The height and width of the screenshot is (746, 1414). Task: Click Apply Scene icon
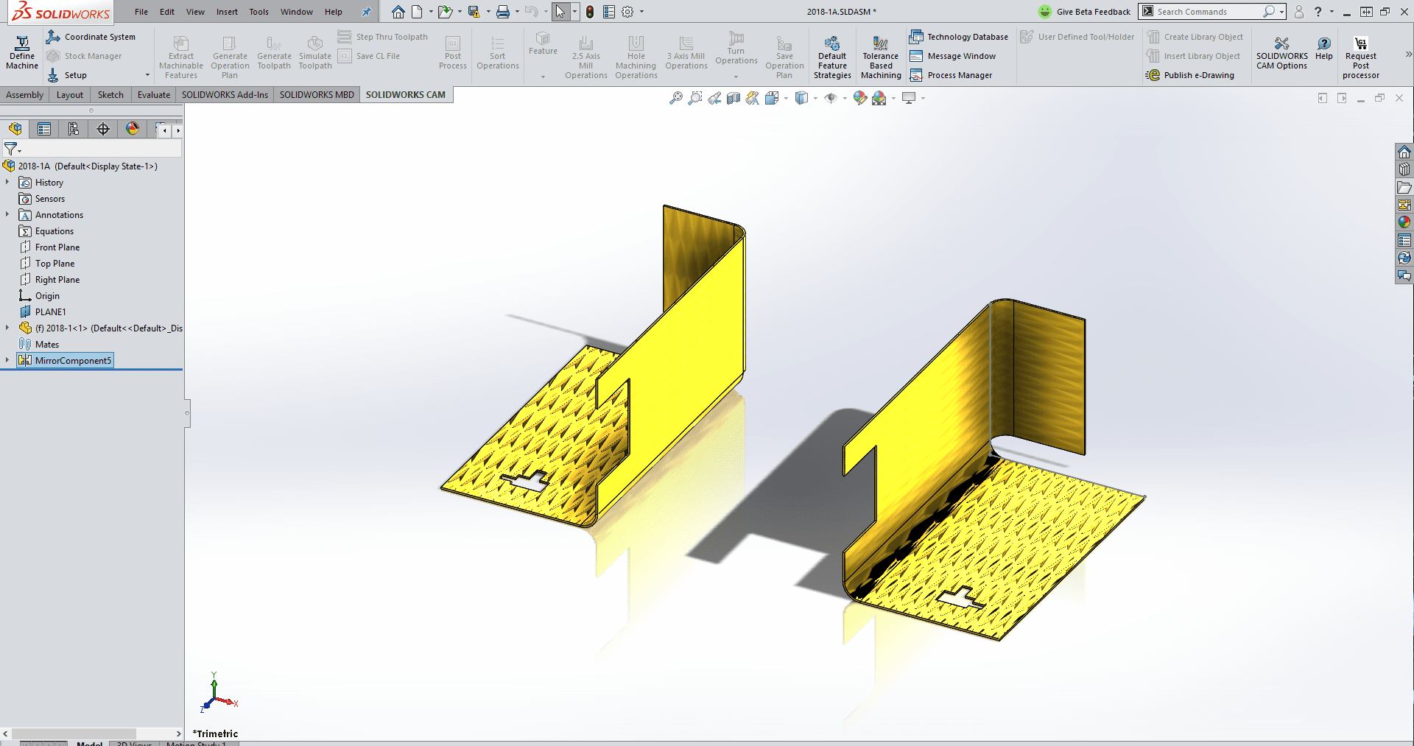(x=879, y=98)
